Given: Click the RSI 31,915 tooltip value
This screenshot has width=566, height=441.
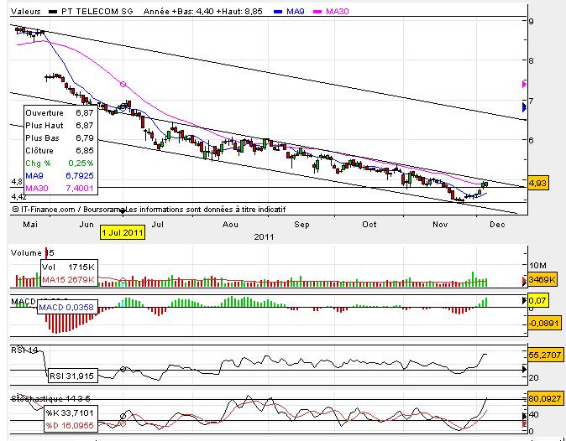Looking at the screenshot, I should (71, 376).
